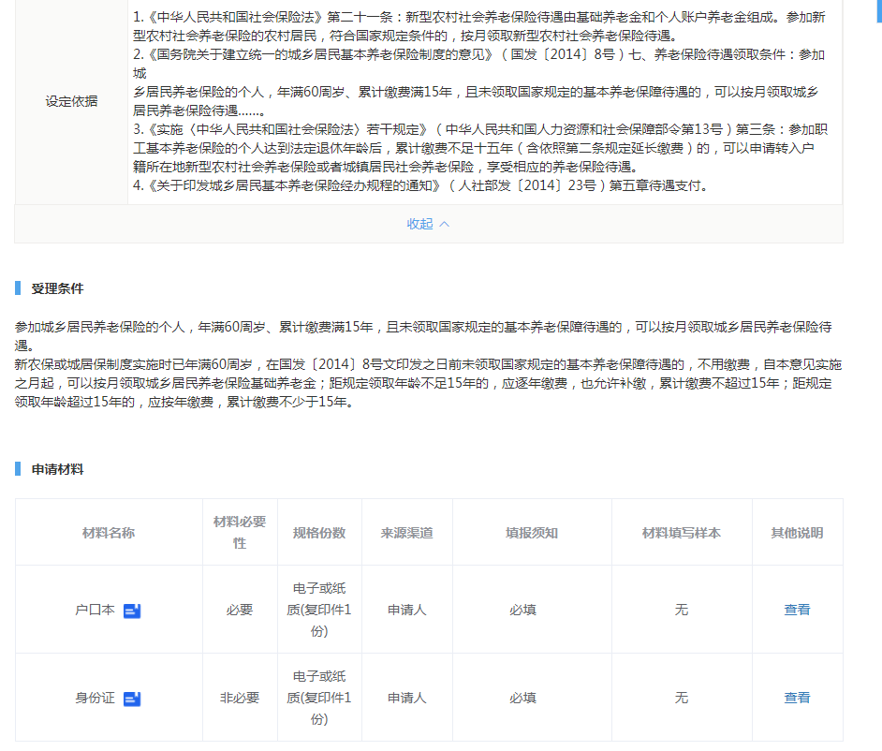
Task: Click the 材料必要性 column header
Action: (x=240, y=532)
